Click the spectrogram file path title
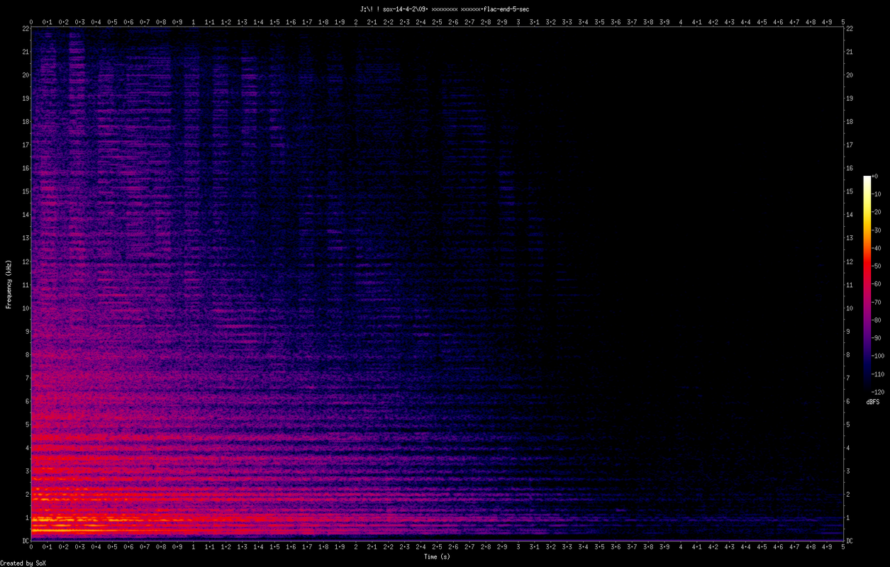The image size is (890, 567). (x=445, y=9)
